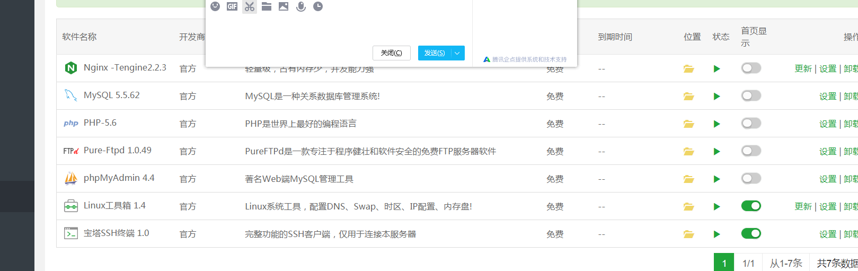Screen dimensions: 858x271
Task: Click the MySQL dolphin logo icon
Action: click(71, 95)
